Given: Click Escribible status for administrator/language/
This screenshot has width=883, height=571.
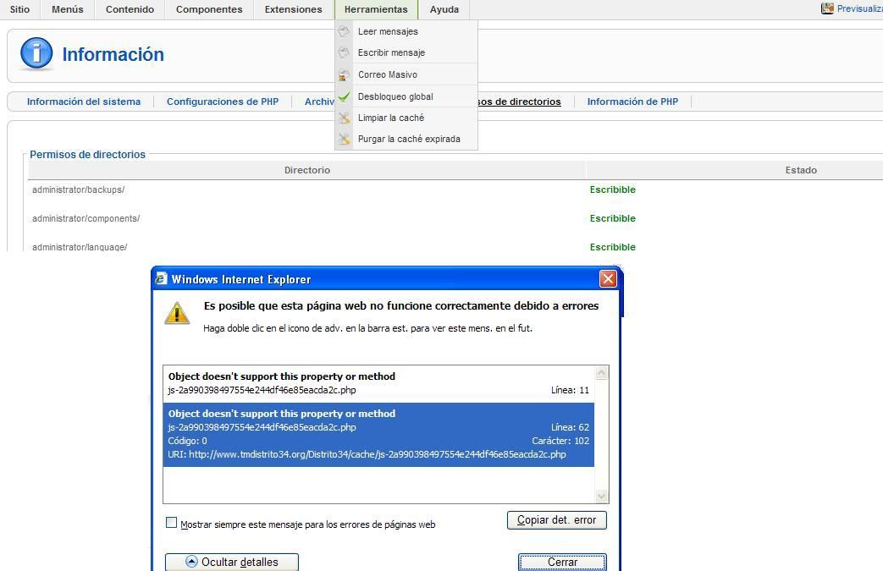Looking at the screenshot, I should click(613, 248).
